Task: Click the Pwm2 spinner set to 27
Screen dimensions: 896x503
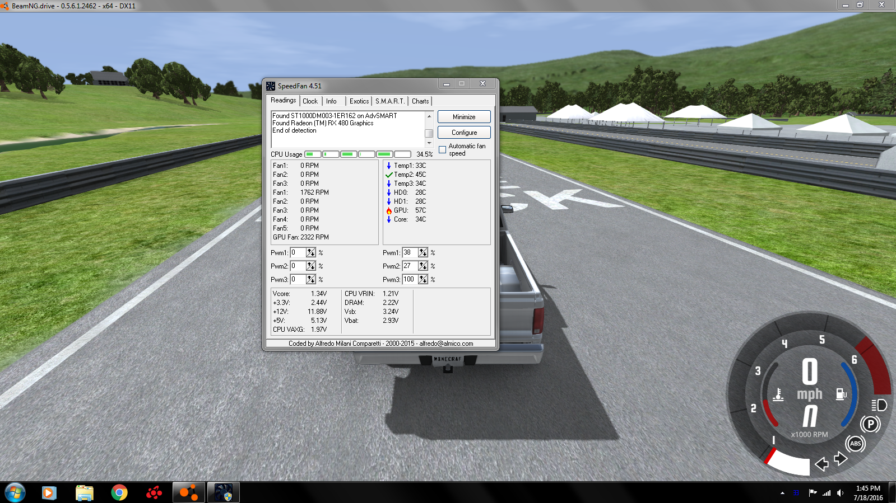Action: [423, 266]
